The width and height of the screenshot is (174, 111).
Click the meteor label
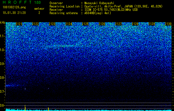pos(39,9)
